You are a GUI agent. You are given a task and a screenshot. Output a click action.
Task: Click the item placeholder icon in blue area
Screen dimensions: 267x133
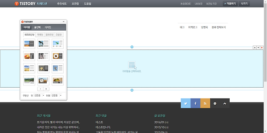(132, 65)
